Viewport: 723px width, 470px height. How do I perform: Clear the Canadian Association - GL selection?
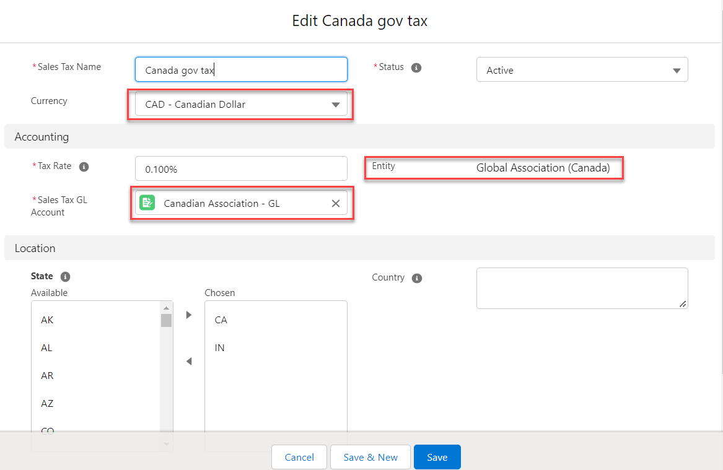pyautogui.click(x=335, y=203)
